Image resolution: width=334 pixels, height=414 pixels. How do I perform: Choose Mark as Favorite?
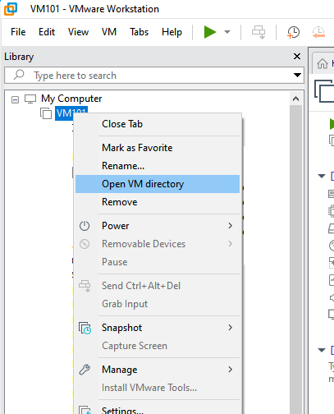[x=158, y=148]
